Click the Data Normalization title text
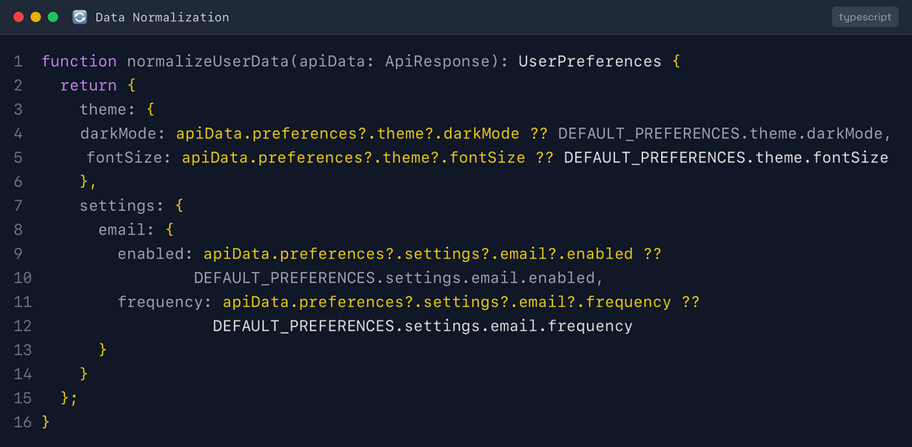912x447 pixels. [162, 17]
